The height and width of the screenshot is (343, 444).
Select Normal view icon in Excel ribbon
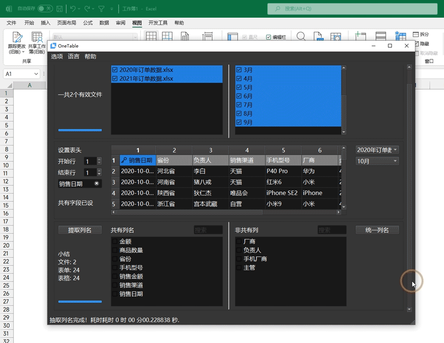(x=151, y=36)
